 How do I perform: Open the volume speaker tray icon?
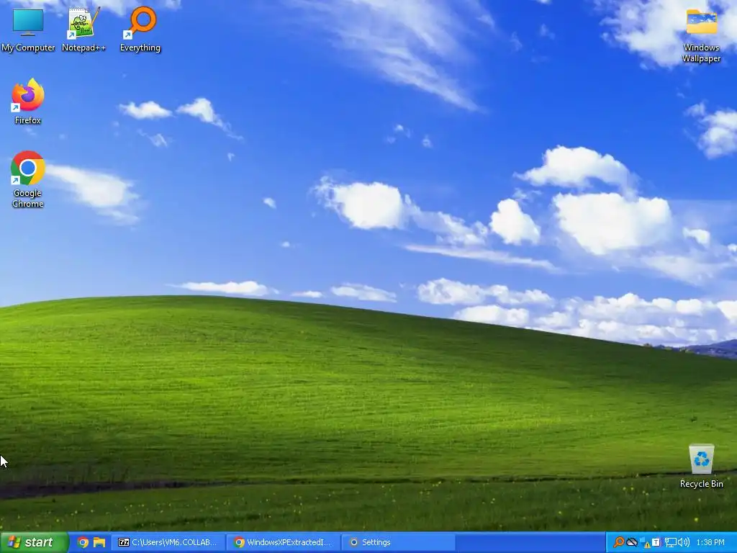coord(684,542)
